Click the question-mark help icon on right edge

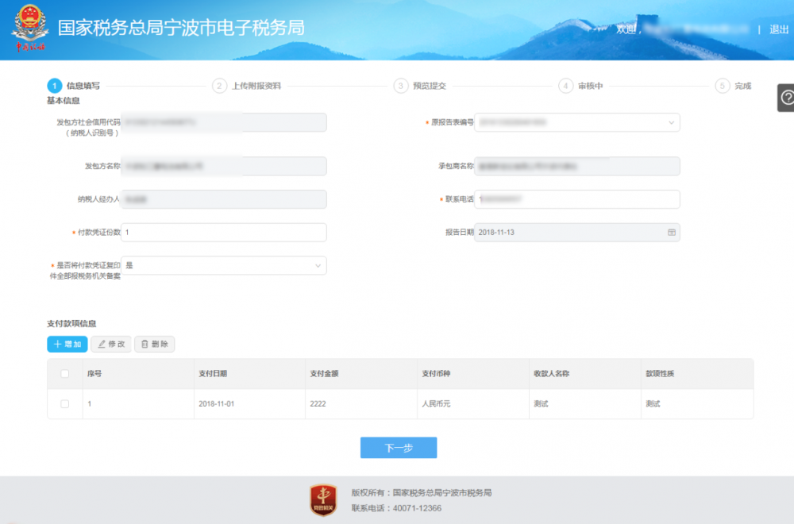click(785, 98)
